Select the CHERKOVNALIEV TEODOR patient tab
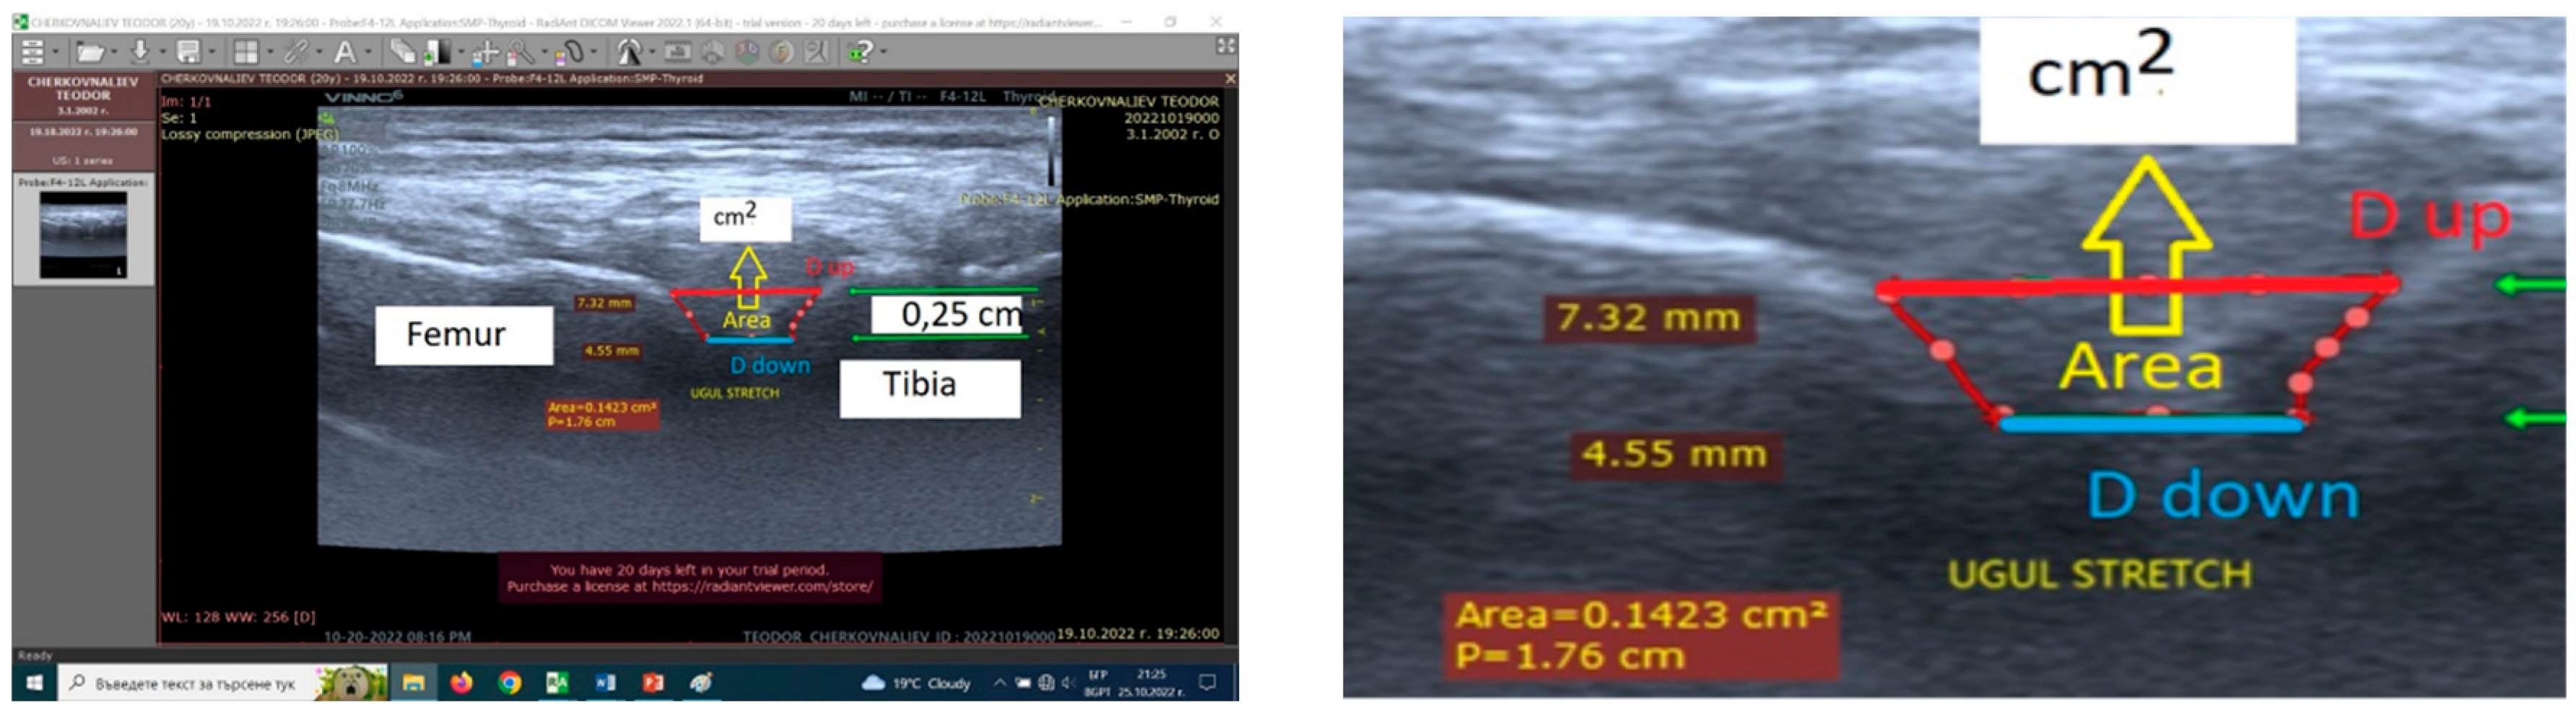Image resolution: width=2576 pixels, height=713 pixels. (83, 95)
